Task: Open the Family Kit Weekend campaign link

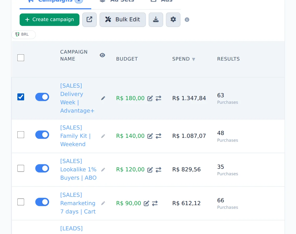Action: 75,136
